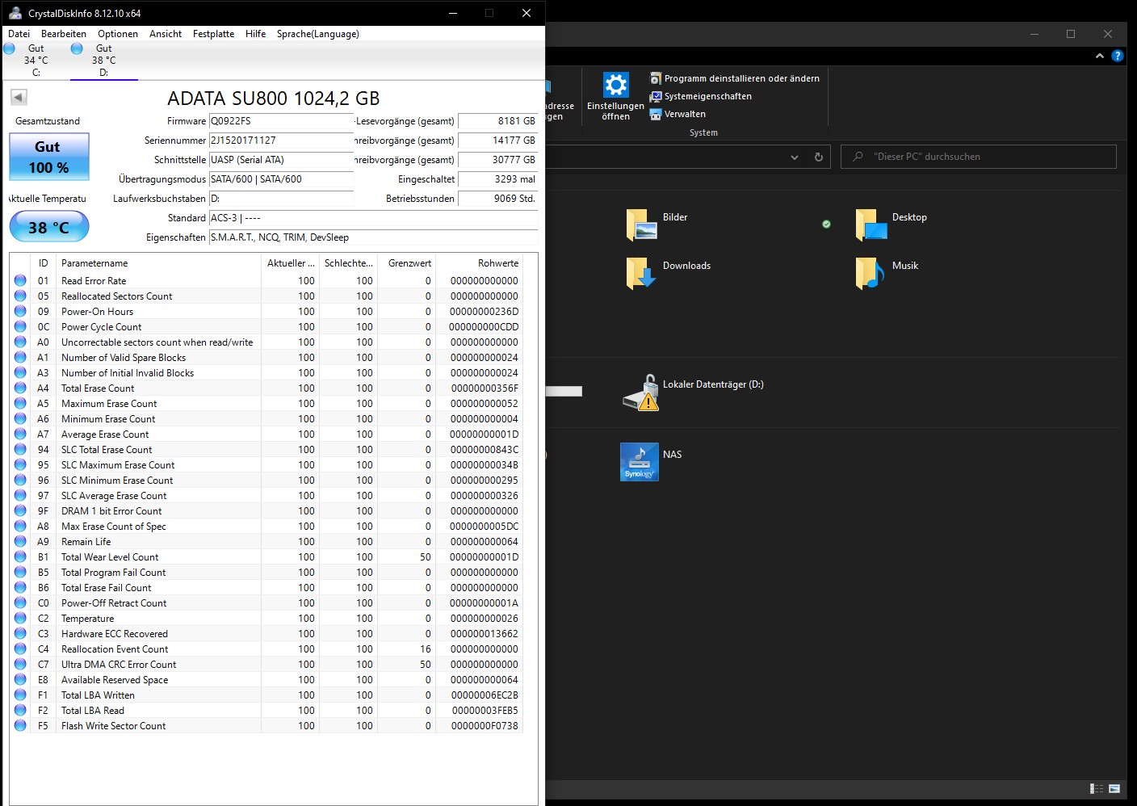Open the Musik folder icon
The width and height of the screenshot is (1137, 806).
click(870, 273)
